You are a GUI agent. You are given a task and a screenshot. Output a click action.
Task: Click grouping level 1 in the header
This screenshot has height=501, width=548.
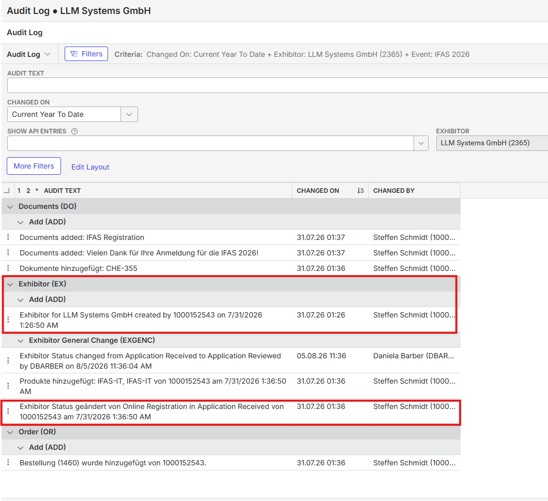19,191
